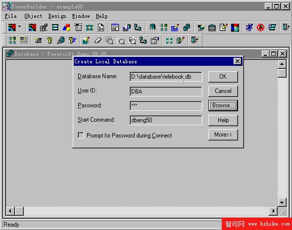Click the Arrange Tables grid icon

[x=24, y=40]
